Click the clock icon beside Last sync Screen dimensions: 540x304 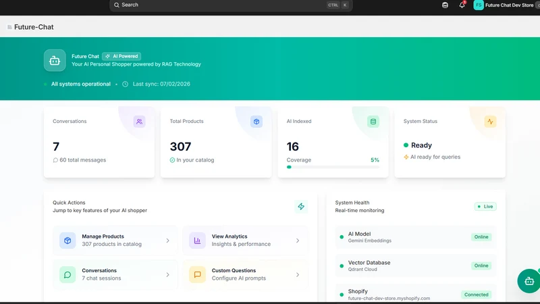[x=126, y=84]
